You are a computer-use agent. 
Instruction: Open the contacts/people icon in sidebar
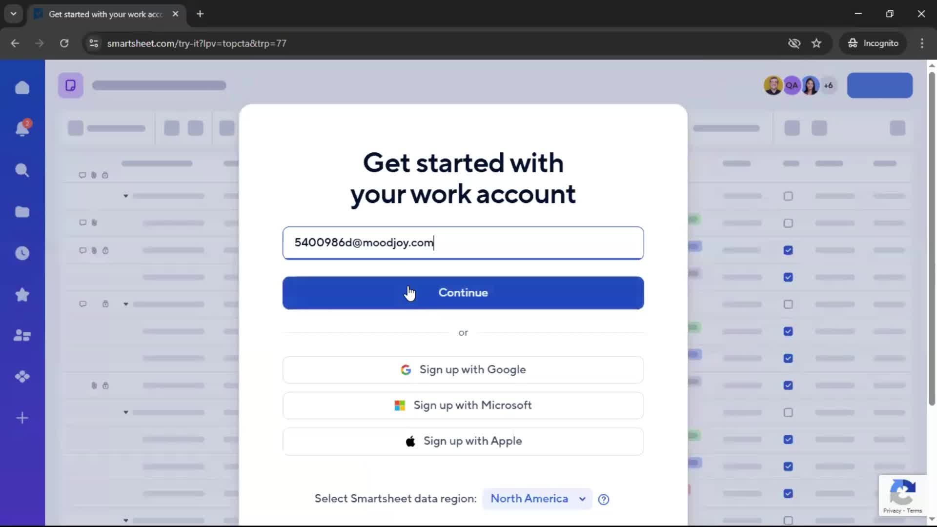pos(22,335)
